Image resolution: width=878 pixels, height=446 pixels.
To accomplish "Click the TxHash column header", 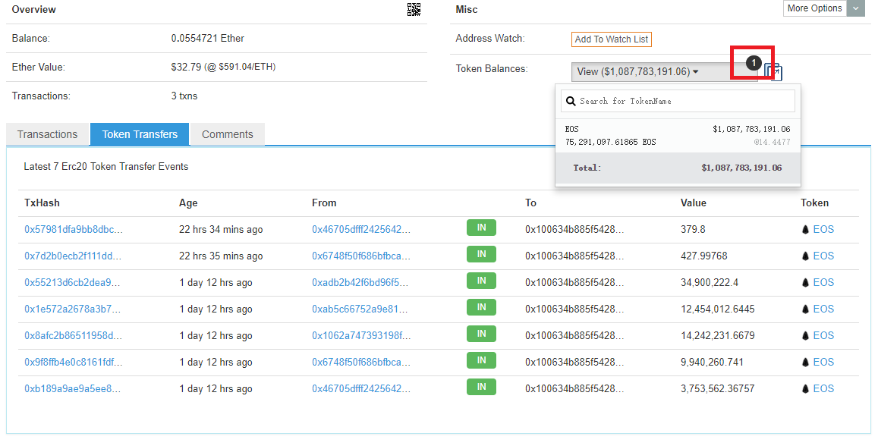I will pyautogui.click(x=42, y=203).
